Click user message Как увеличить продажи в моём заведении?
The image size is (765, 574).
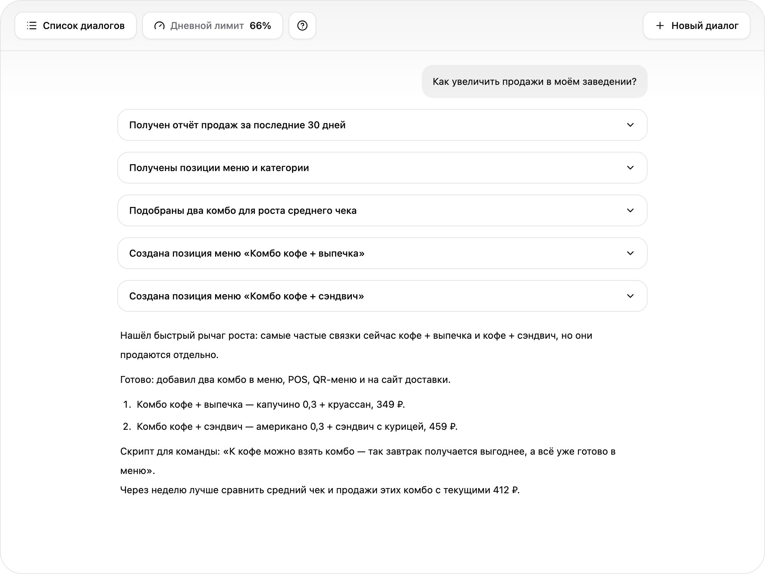point(534,81)
